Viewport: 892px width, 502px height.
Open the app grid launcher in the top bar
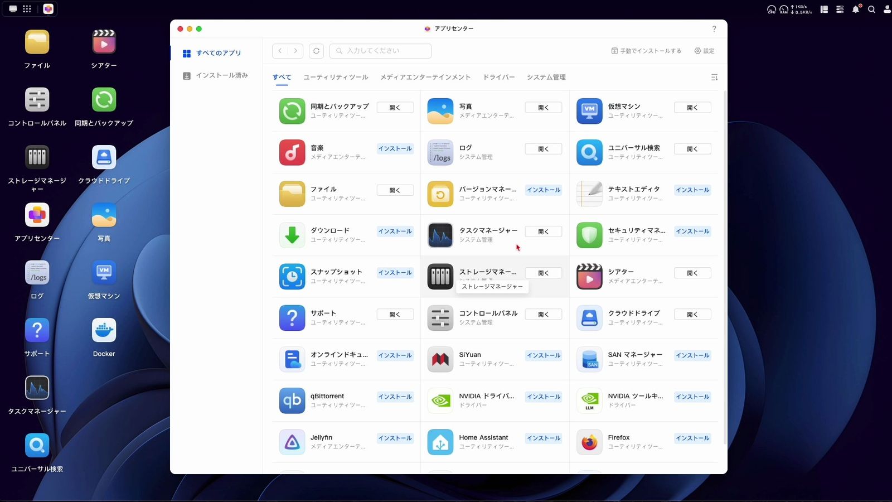pyautogui.click(x=27, y=9)
